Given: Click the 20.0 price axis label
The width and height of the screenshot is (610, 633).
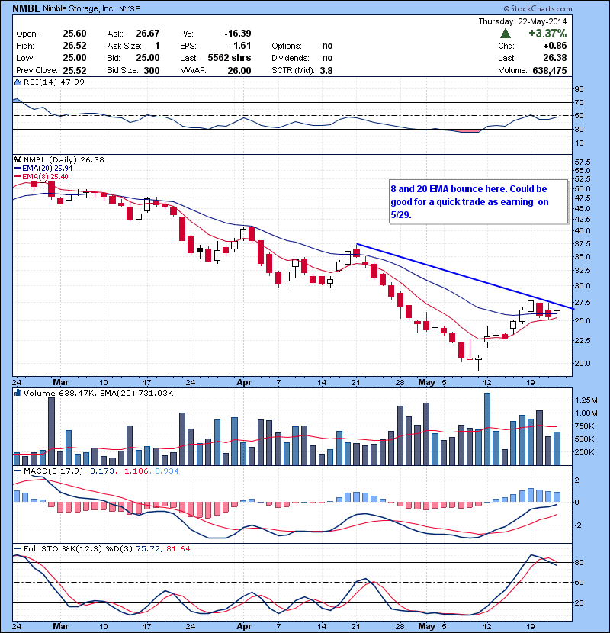Looking at the screenshot, I should pyautogui.click(x=582, y=363).
